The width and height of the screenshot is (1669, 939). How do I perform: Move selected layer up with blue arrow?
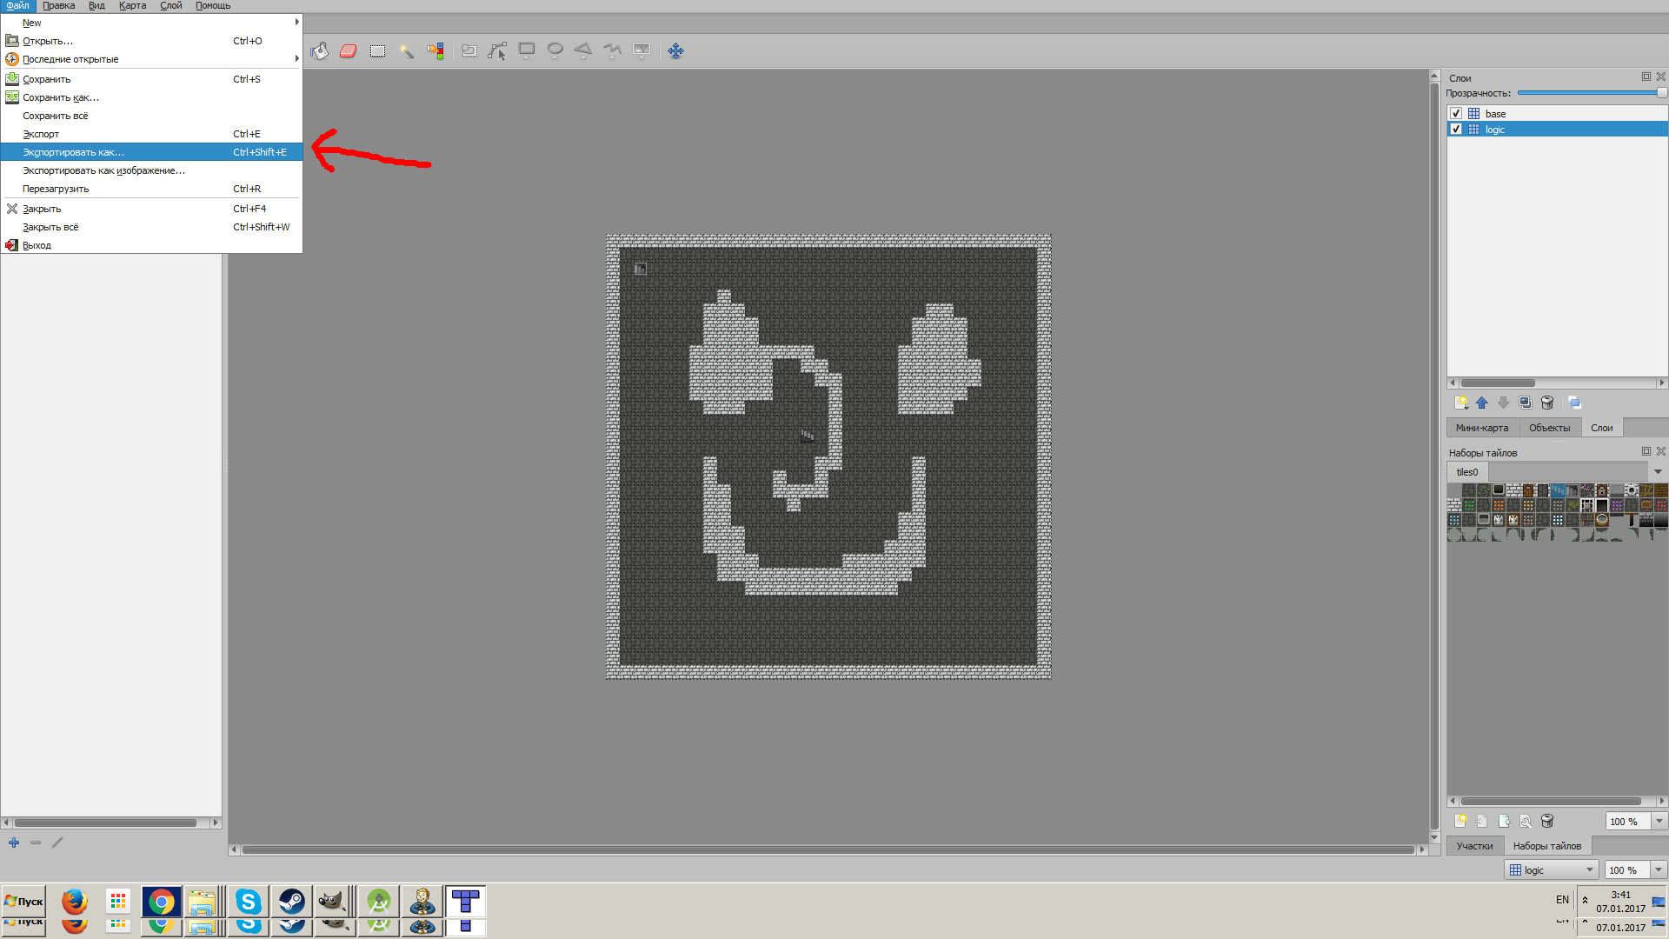click(1482, 403)
